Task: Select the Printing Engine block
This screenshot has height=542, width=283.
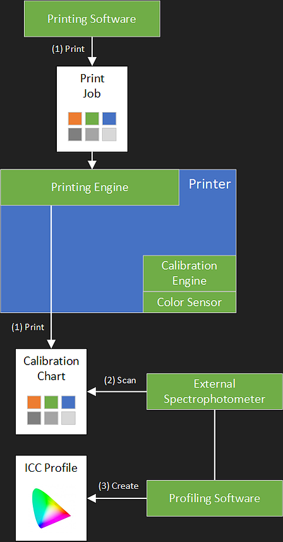Action: (90, 187)
